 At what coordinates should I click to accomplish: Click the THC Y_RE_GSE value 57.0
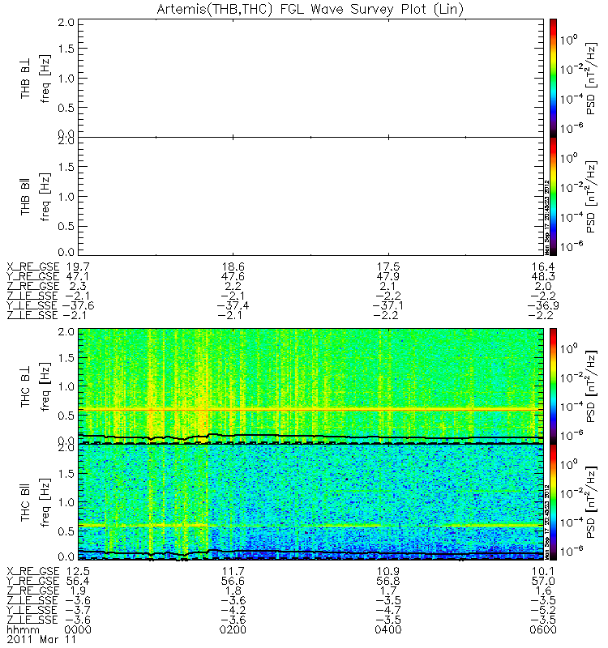coord(543,581)
